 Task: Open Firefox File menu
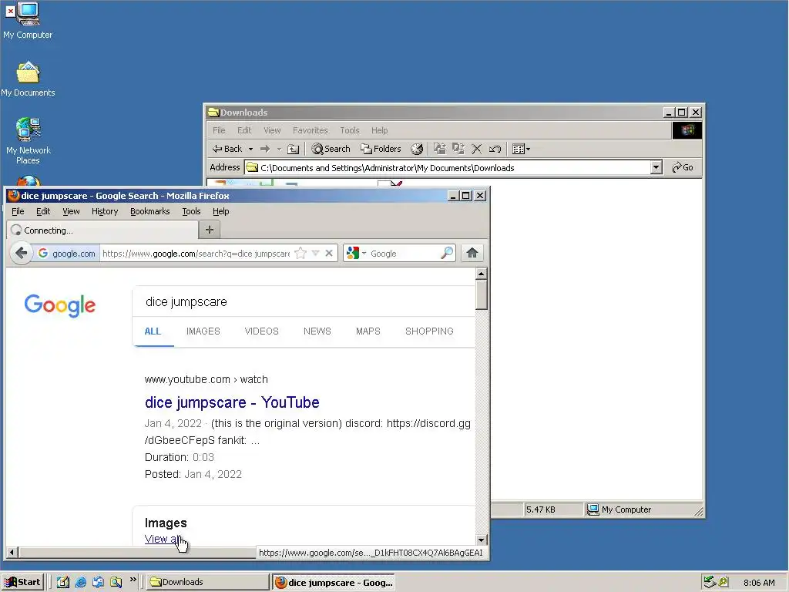18,211
